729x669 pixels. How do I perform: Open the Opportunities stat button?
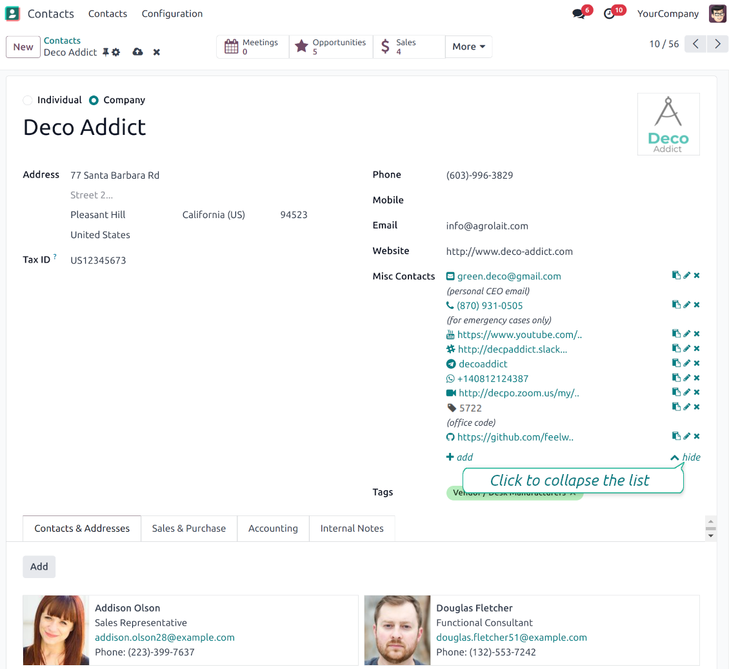pos(331,46)
